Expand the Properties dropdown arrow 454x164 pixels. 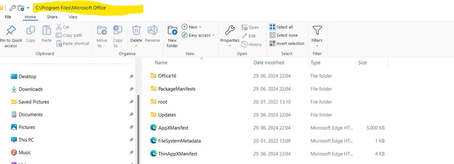(230, 46)
